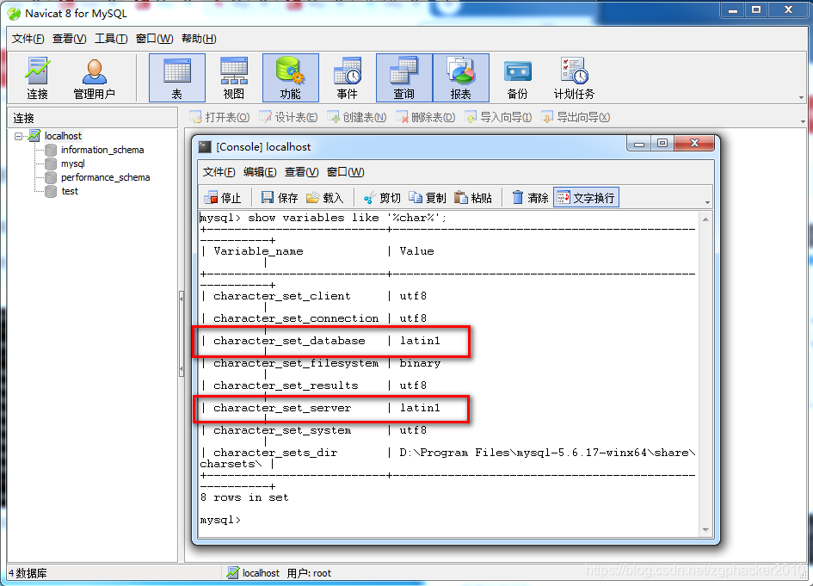The height and width of the screenshot is (586, 813).
Task: Open main 工具(T) menu
Action: 111,39
